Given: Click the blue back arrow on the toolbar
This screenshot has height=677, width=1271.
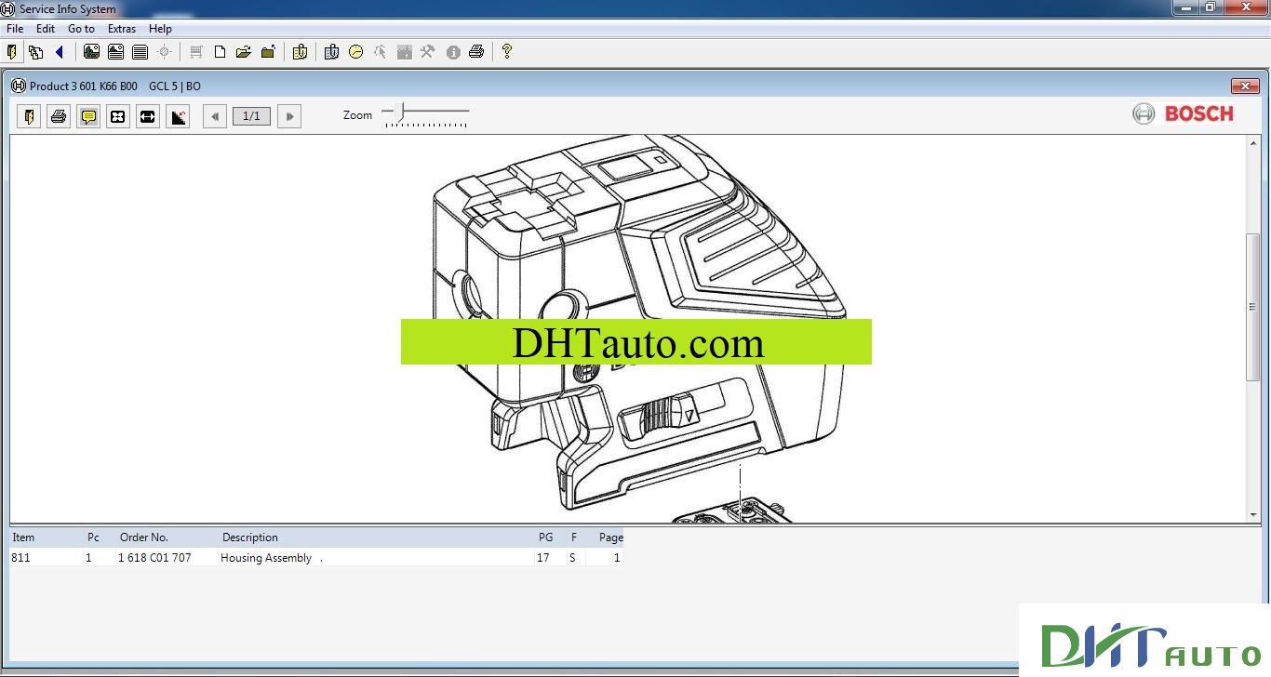Looking at the screenshot, I should coord(60,52).
